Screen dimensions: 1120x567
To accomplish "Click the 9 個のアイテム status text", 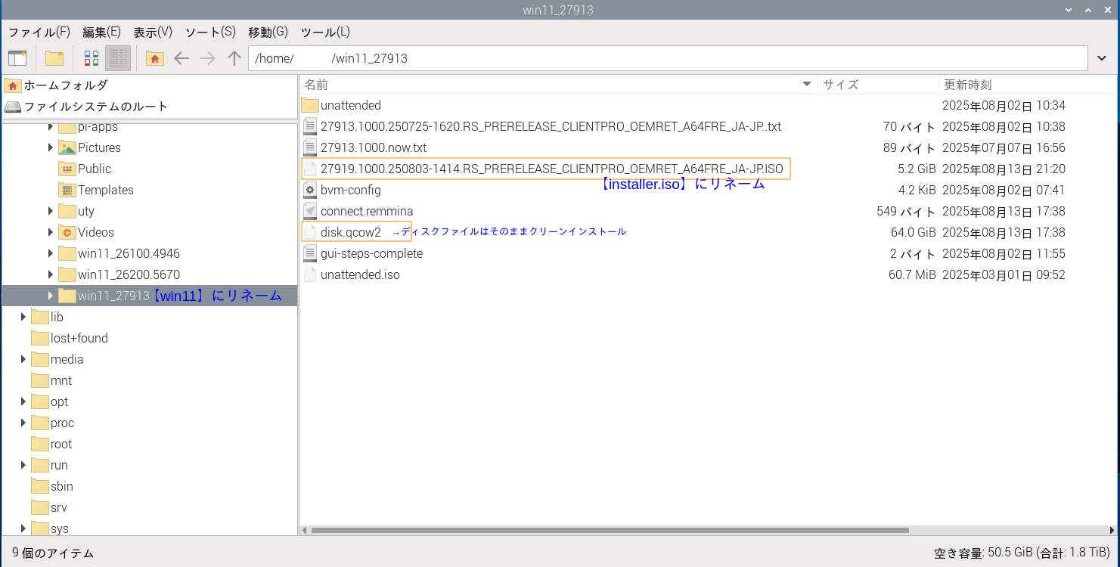I will point(53,553).
